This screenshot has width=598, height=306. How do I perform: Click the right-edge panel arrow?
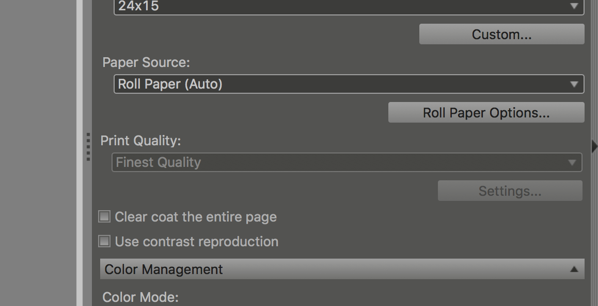tap(594, 146)
